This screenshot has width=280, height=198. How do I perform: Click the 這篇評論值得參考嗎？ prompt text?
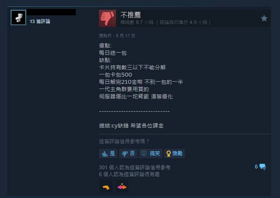124,142
